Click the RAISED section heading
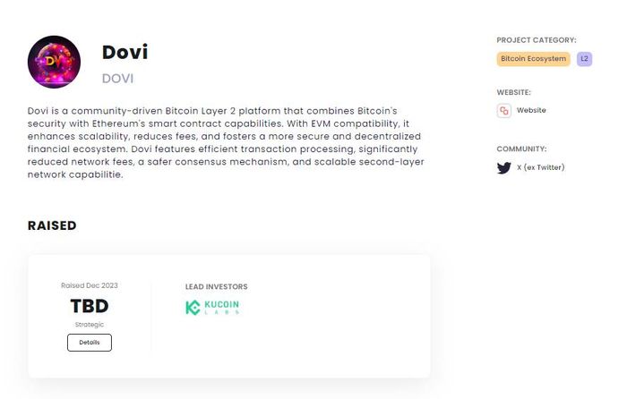Screen dimensions: 627x399 52,225
